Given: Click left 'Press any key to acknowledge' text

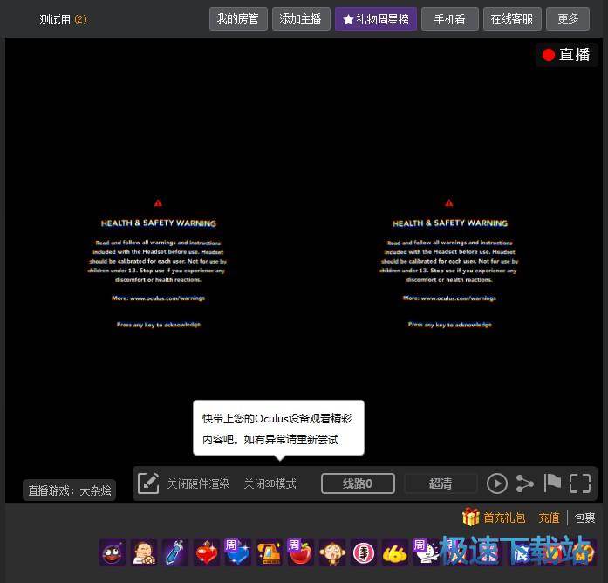Looking at the screenshot, I should point(159,325).
